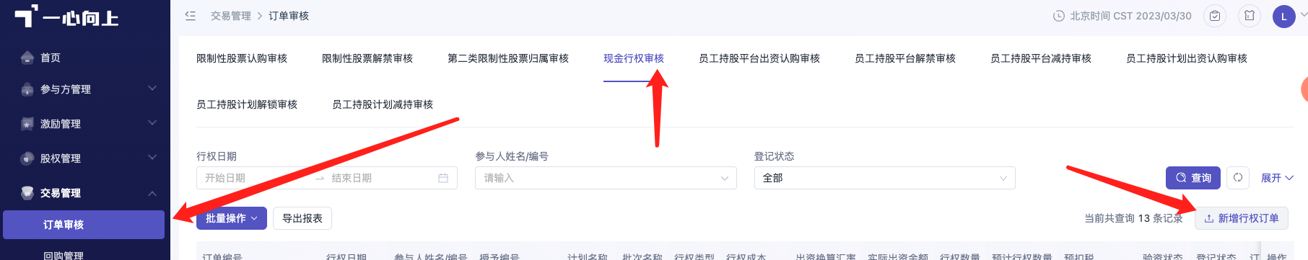Click the 一心向上 logo
Image resolution: width=1308 pixels, height=260 pixels.
(x=66, y=17)
